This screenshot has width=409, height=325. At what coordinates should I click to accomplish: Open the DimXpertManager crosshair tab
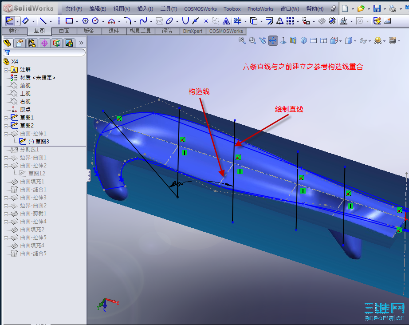tap(44, 43)
